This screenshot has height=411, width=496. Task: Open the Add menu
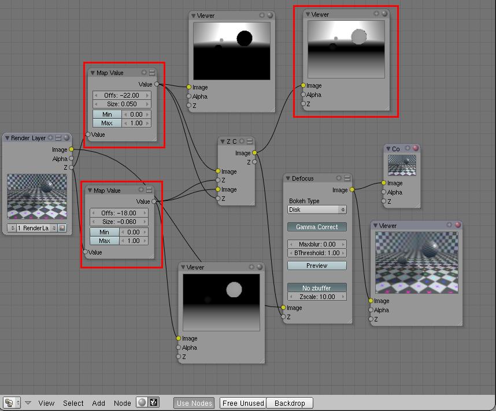click(x=98, y=403)
